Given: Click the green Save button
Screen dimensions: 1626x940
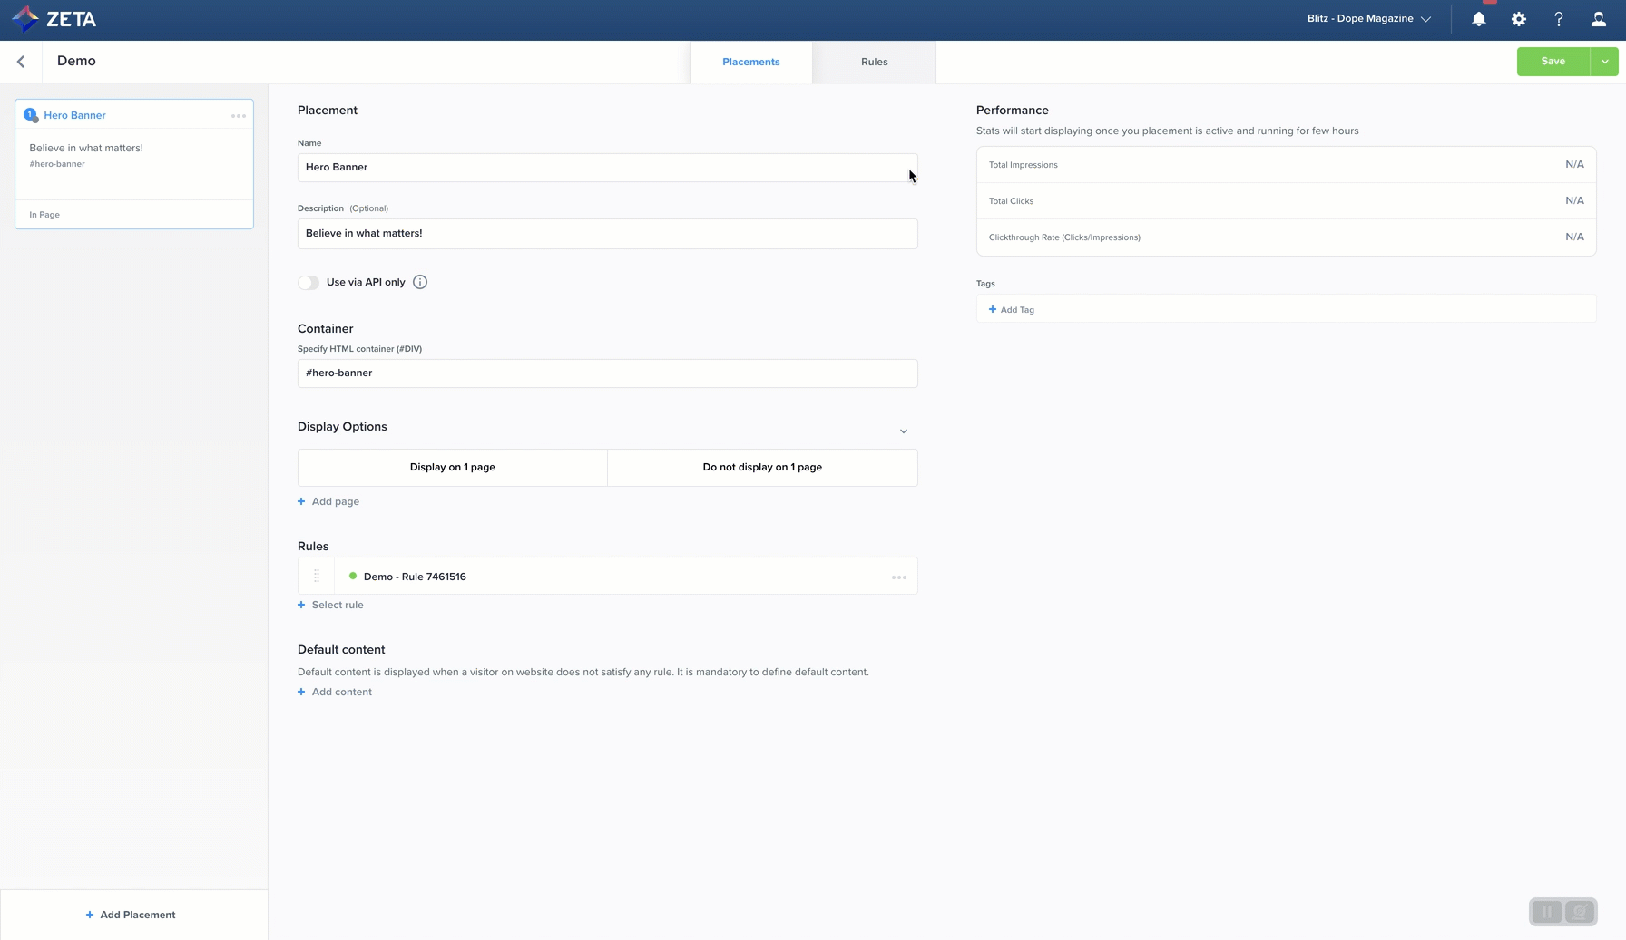Looking at the screenshot, I should (x=1553, y=62).
